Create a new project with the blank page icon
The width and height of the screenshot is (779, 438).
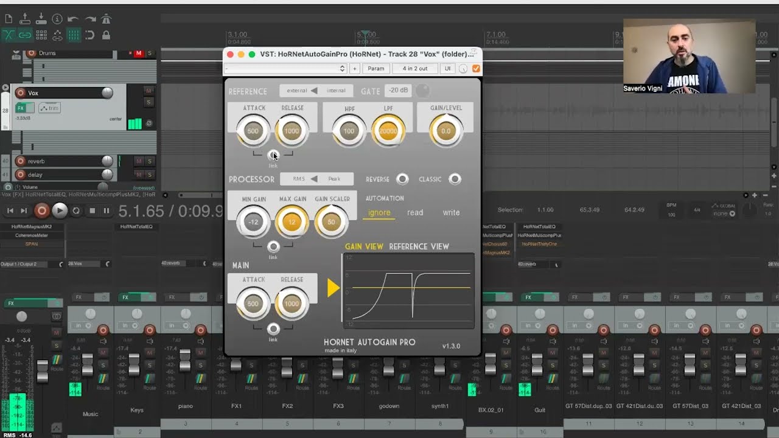[9, 19]
